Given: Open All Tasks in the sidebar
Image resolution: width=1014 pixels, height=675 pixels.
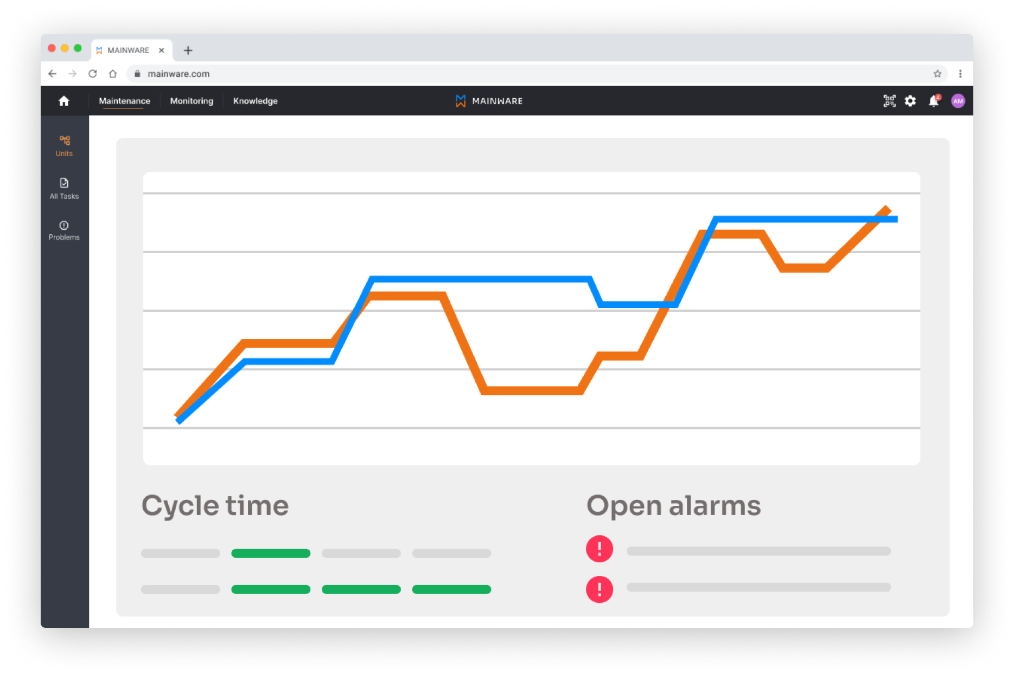Looking at the screenshot, I should point(64,188).
